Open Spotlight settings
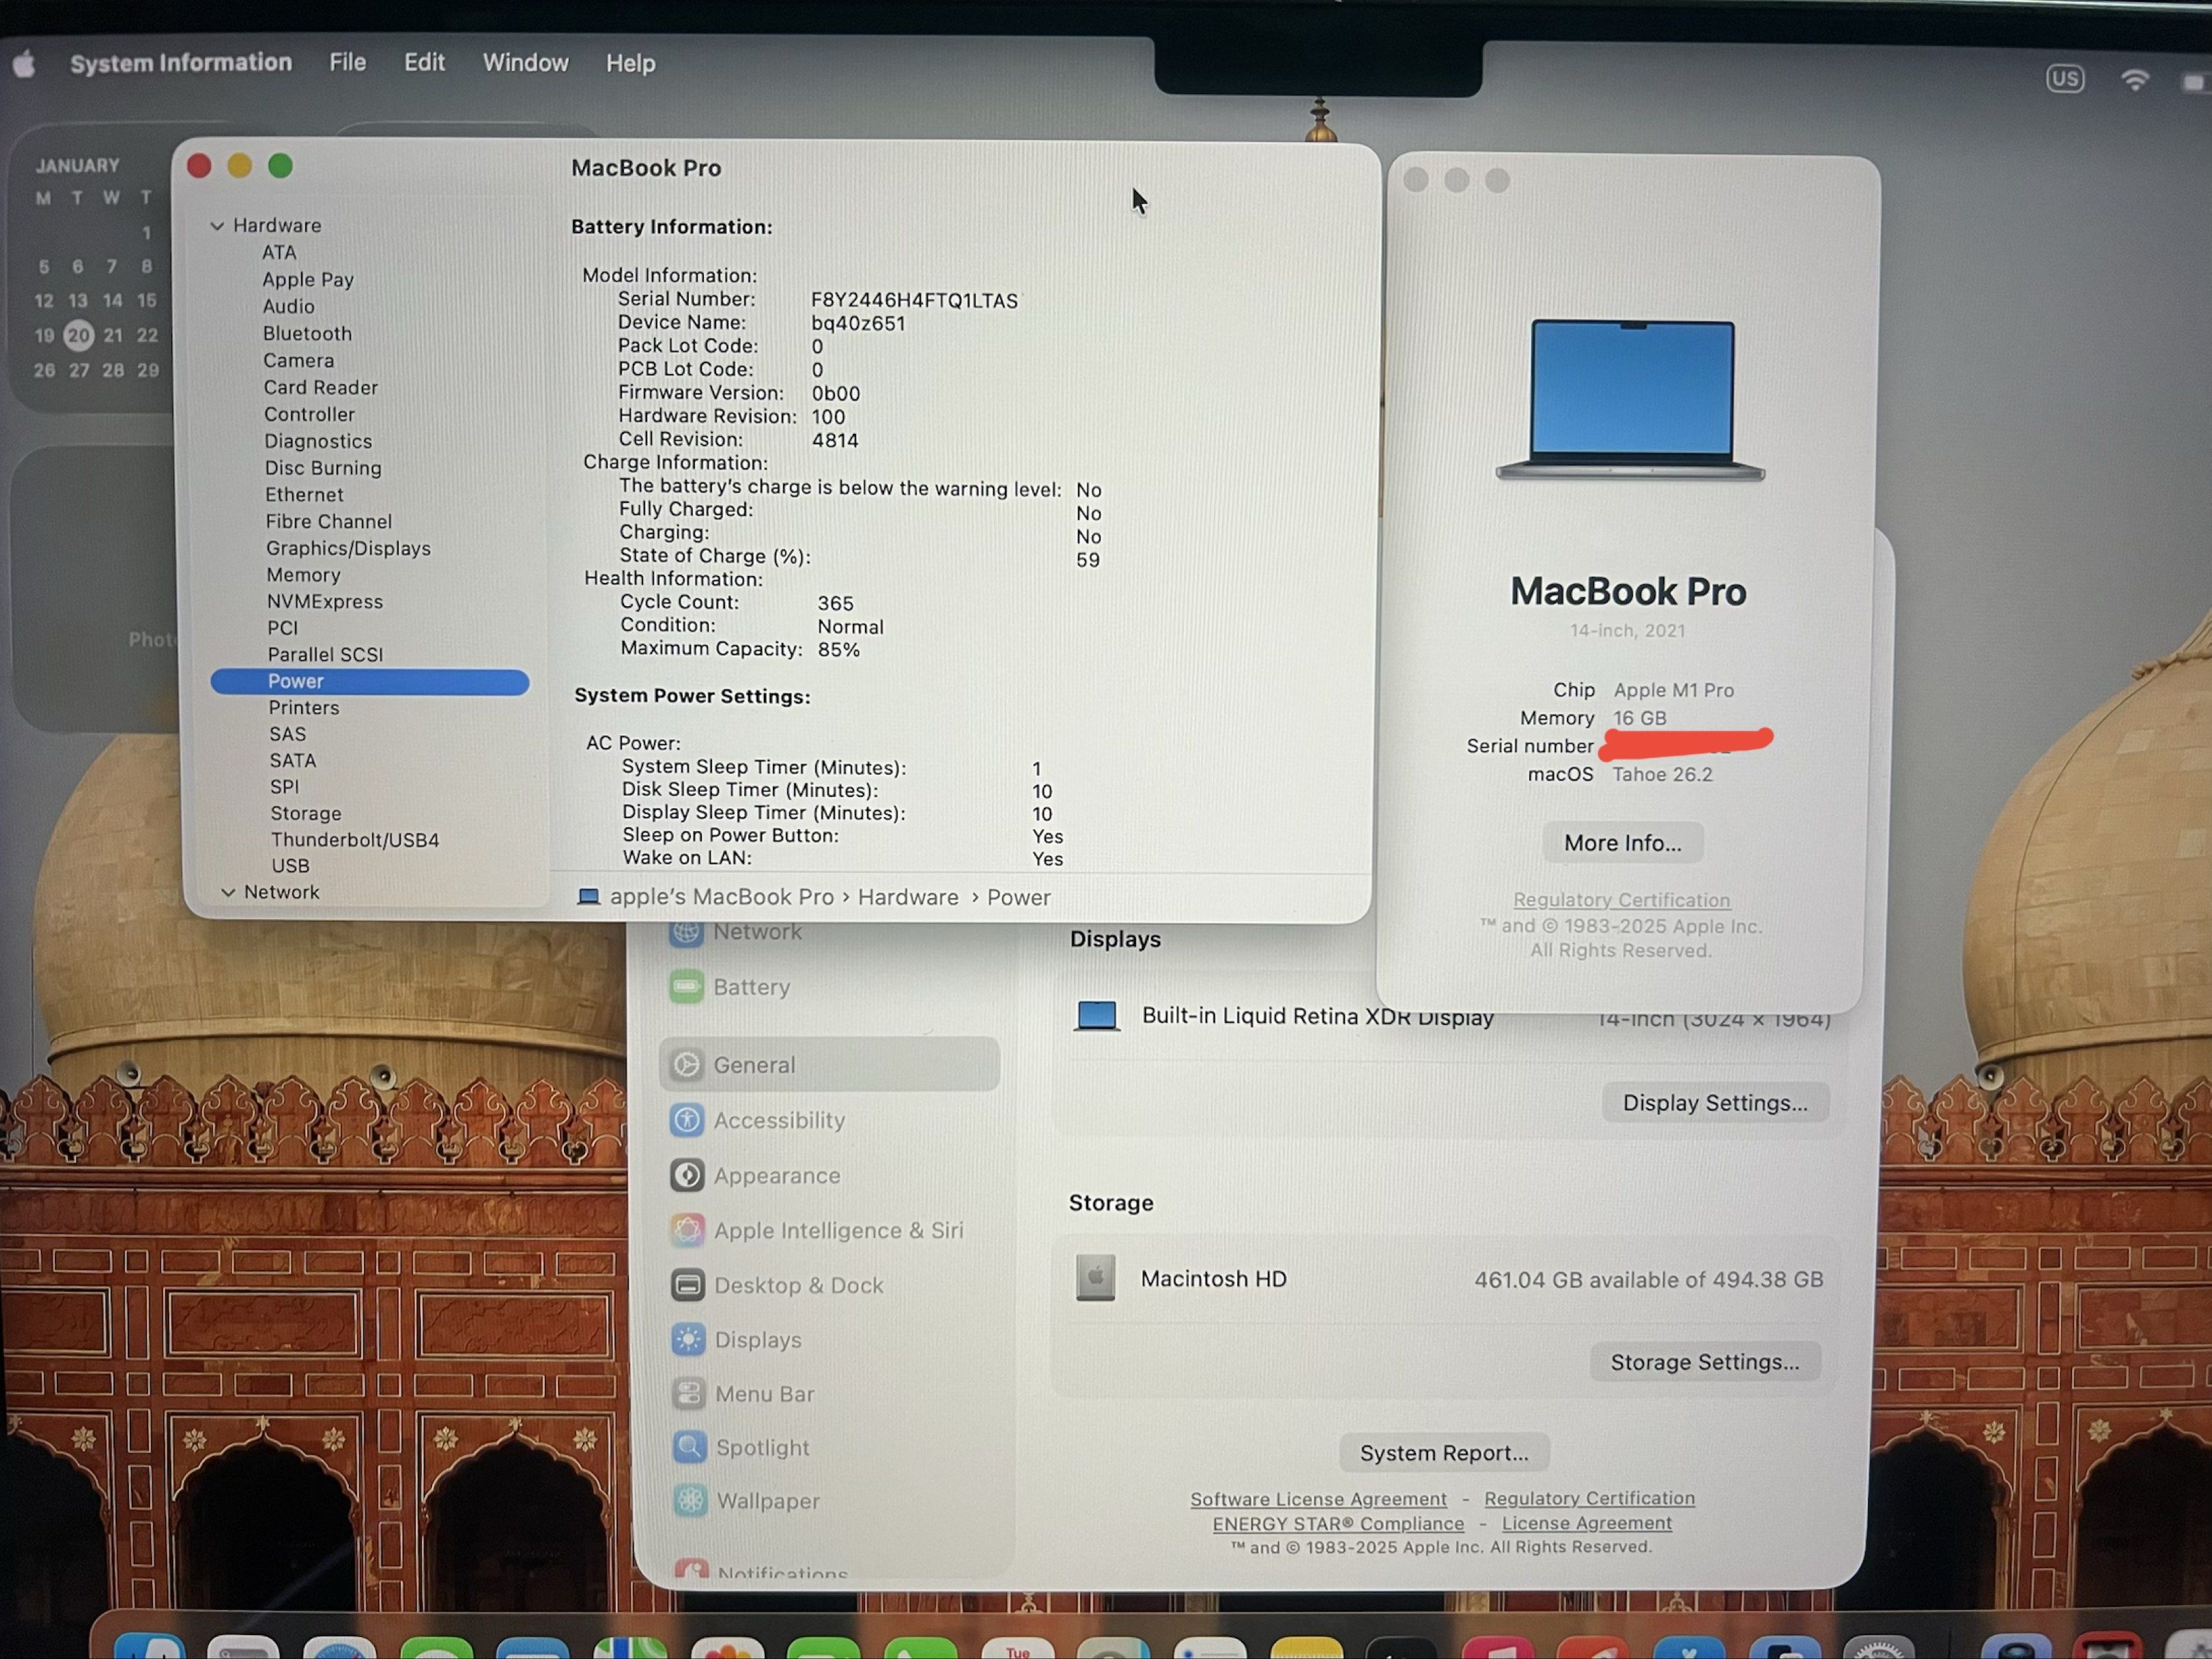Image resolution: width=2212 pixels, height=1659 pixels. tap(762, 1447)
